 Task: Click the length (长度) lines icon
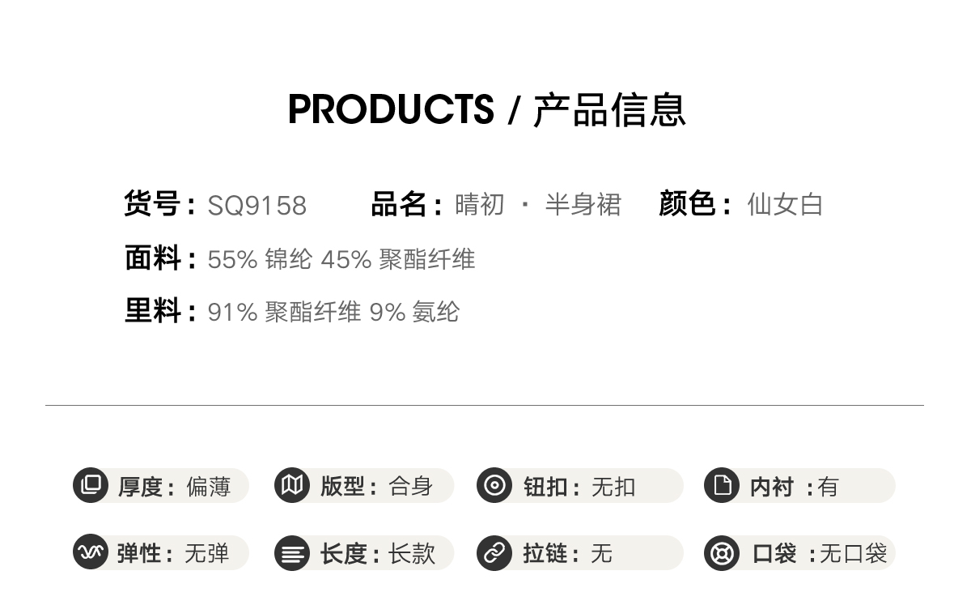pos(291,554)
